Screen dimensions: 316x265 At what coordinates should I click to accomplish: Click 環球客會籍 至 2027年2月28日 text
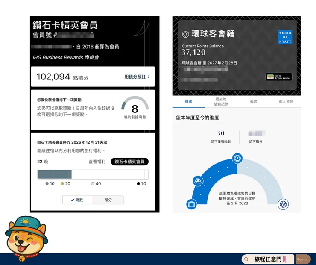[x=209, y=63]
